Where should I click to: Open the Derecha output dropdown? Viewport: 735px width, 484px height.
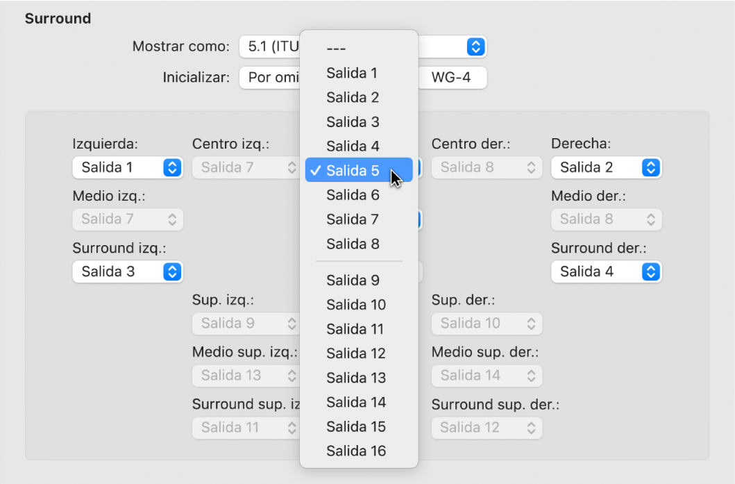(606, 167)
